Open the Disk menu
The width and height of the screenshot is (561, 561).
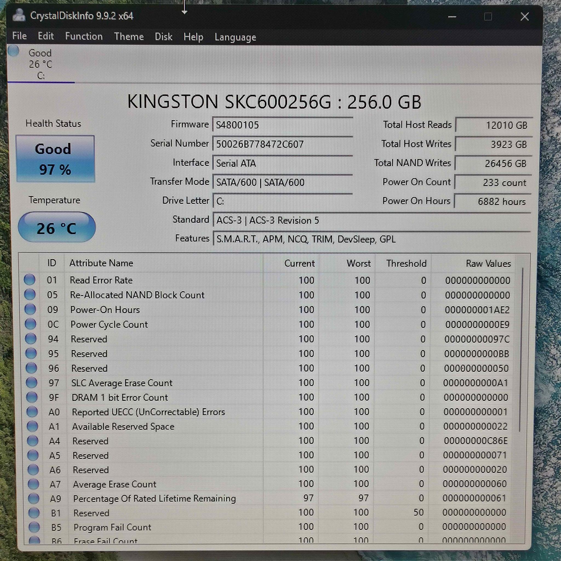coord(164,37)
